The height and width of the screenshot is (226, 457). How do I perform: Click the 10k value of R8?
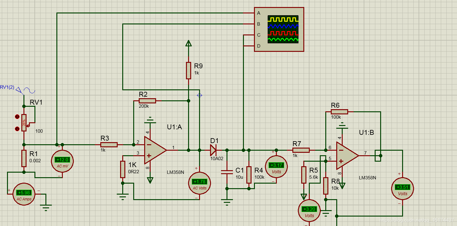point(335,188)
